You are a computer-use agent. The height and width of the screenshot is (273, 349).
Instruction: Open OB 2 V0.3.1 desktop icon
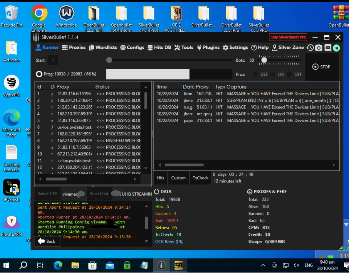(x=176, y=18)
